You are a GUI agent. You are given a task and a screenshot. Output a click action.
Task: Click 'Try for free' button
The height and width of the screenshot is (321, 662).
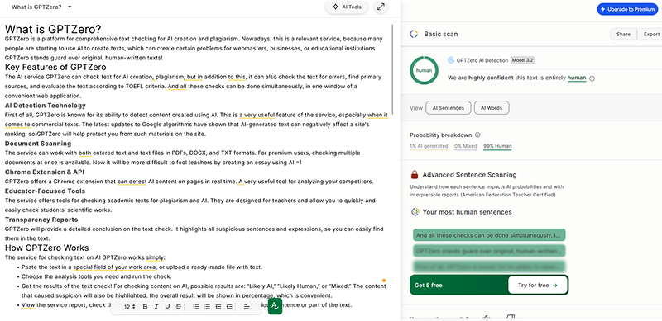tap(538, 286)
